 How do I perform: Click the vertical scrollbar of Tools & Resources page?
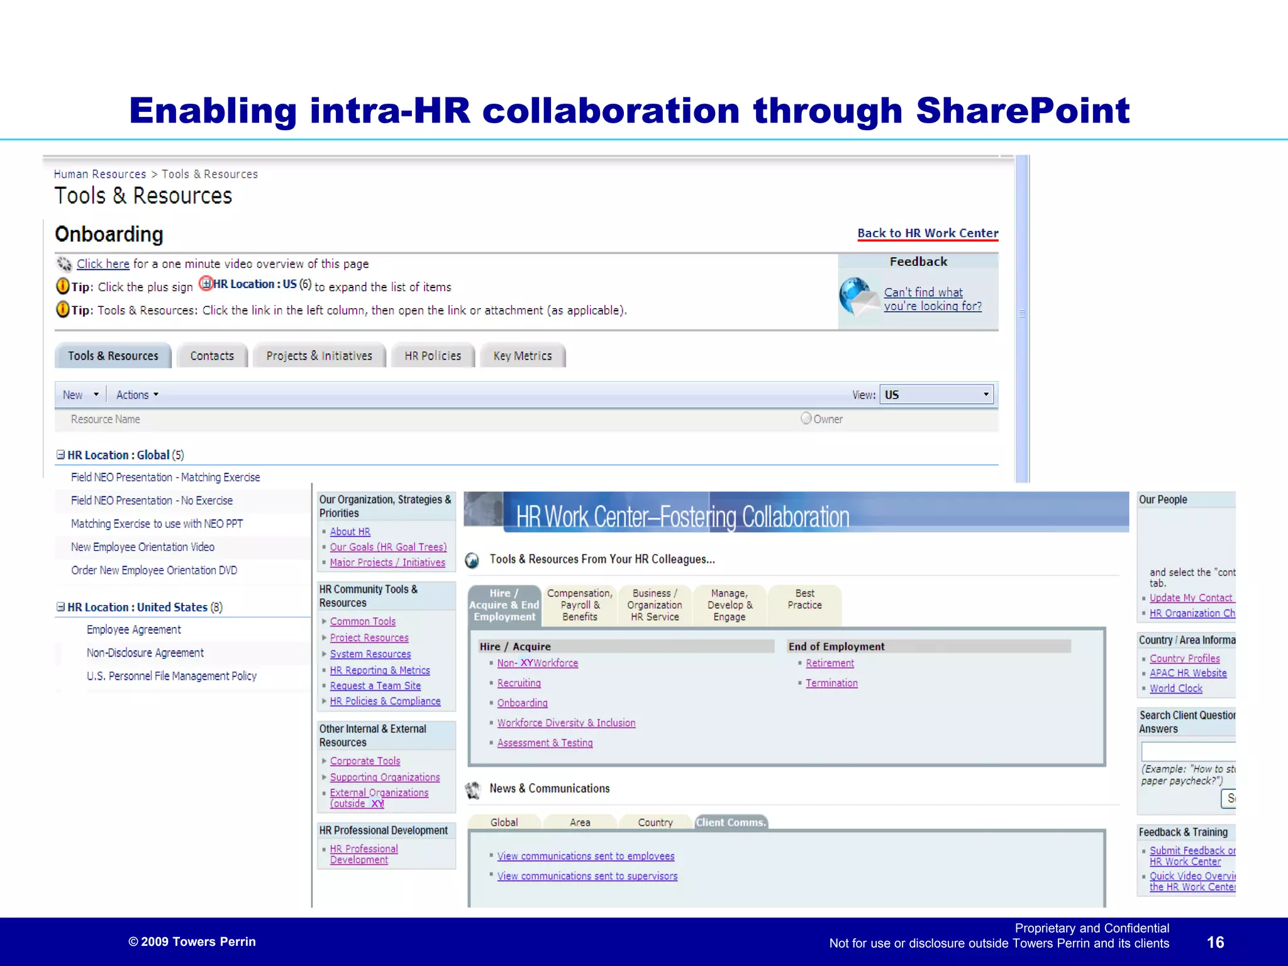pyautogui.click(x=1022, y=318)
